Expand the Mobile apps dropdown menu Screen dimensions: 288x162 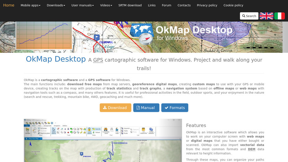(31, 5)
